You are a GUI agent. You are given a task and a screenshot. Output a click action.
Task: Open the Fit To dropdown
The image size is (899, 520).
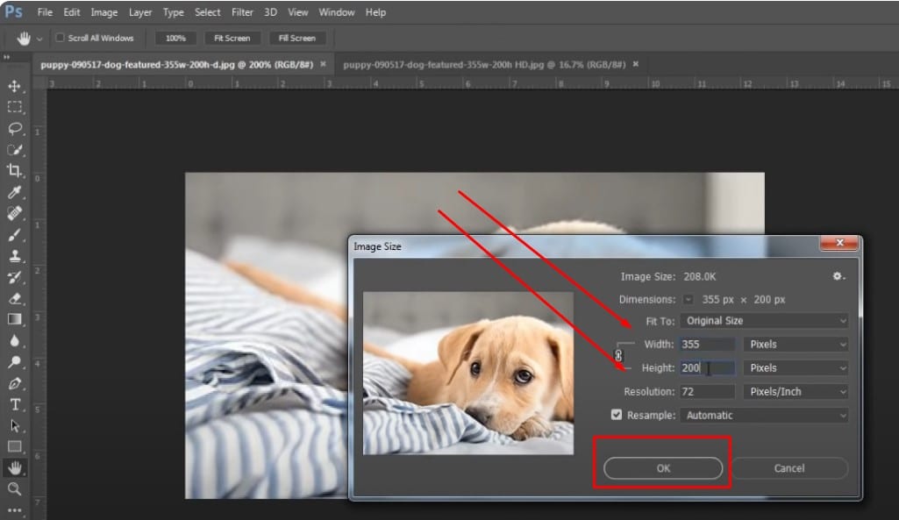(764, 321)
